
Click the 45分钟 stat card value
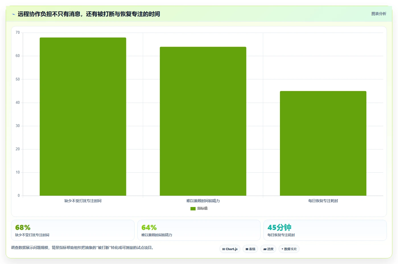(x=279, y=227)
